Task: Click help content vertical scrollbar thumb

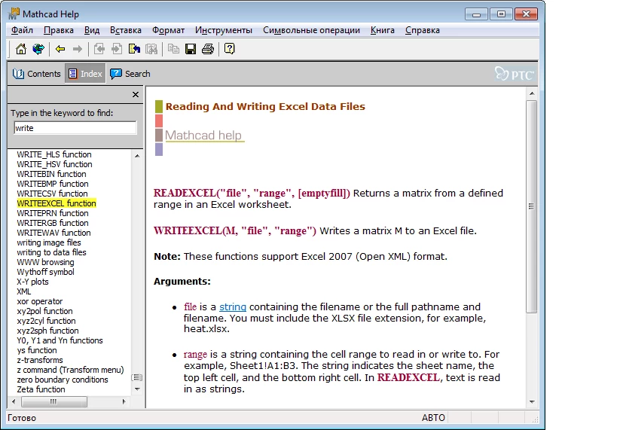Action: tap(532, 206)
